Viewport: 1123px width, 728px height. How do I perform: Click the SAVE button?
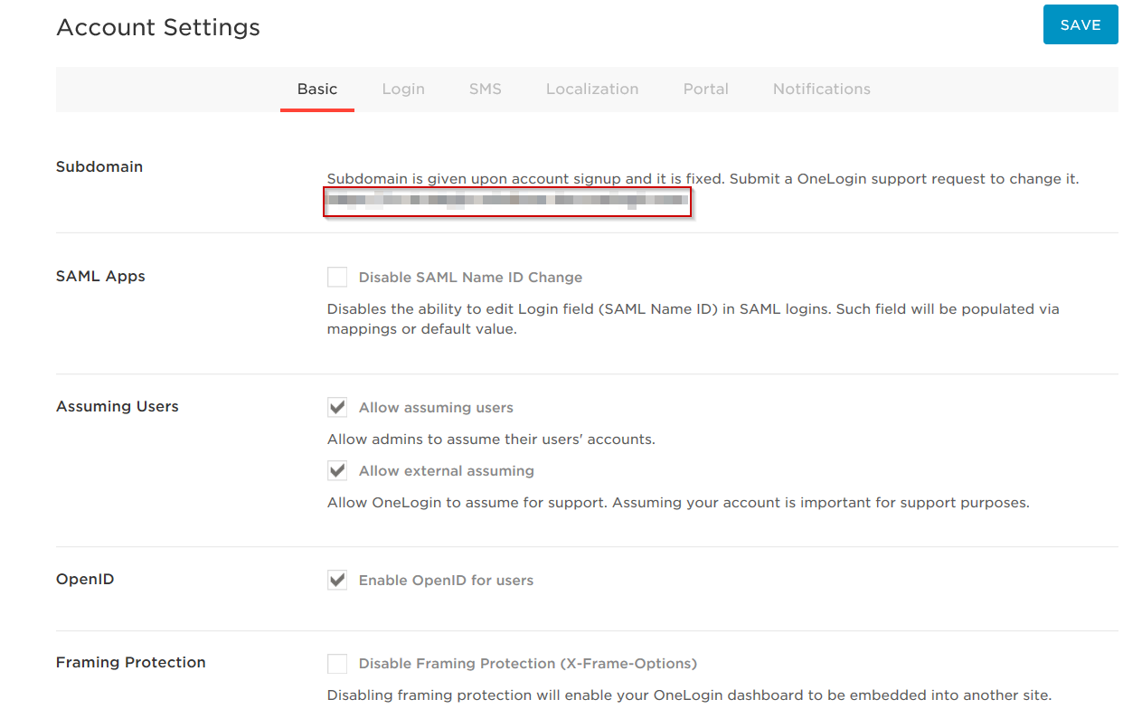(1081, 24)
